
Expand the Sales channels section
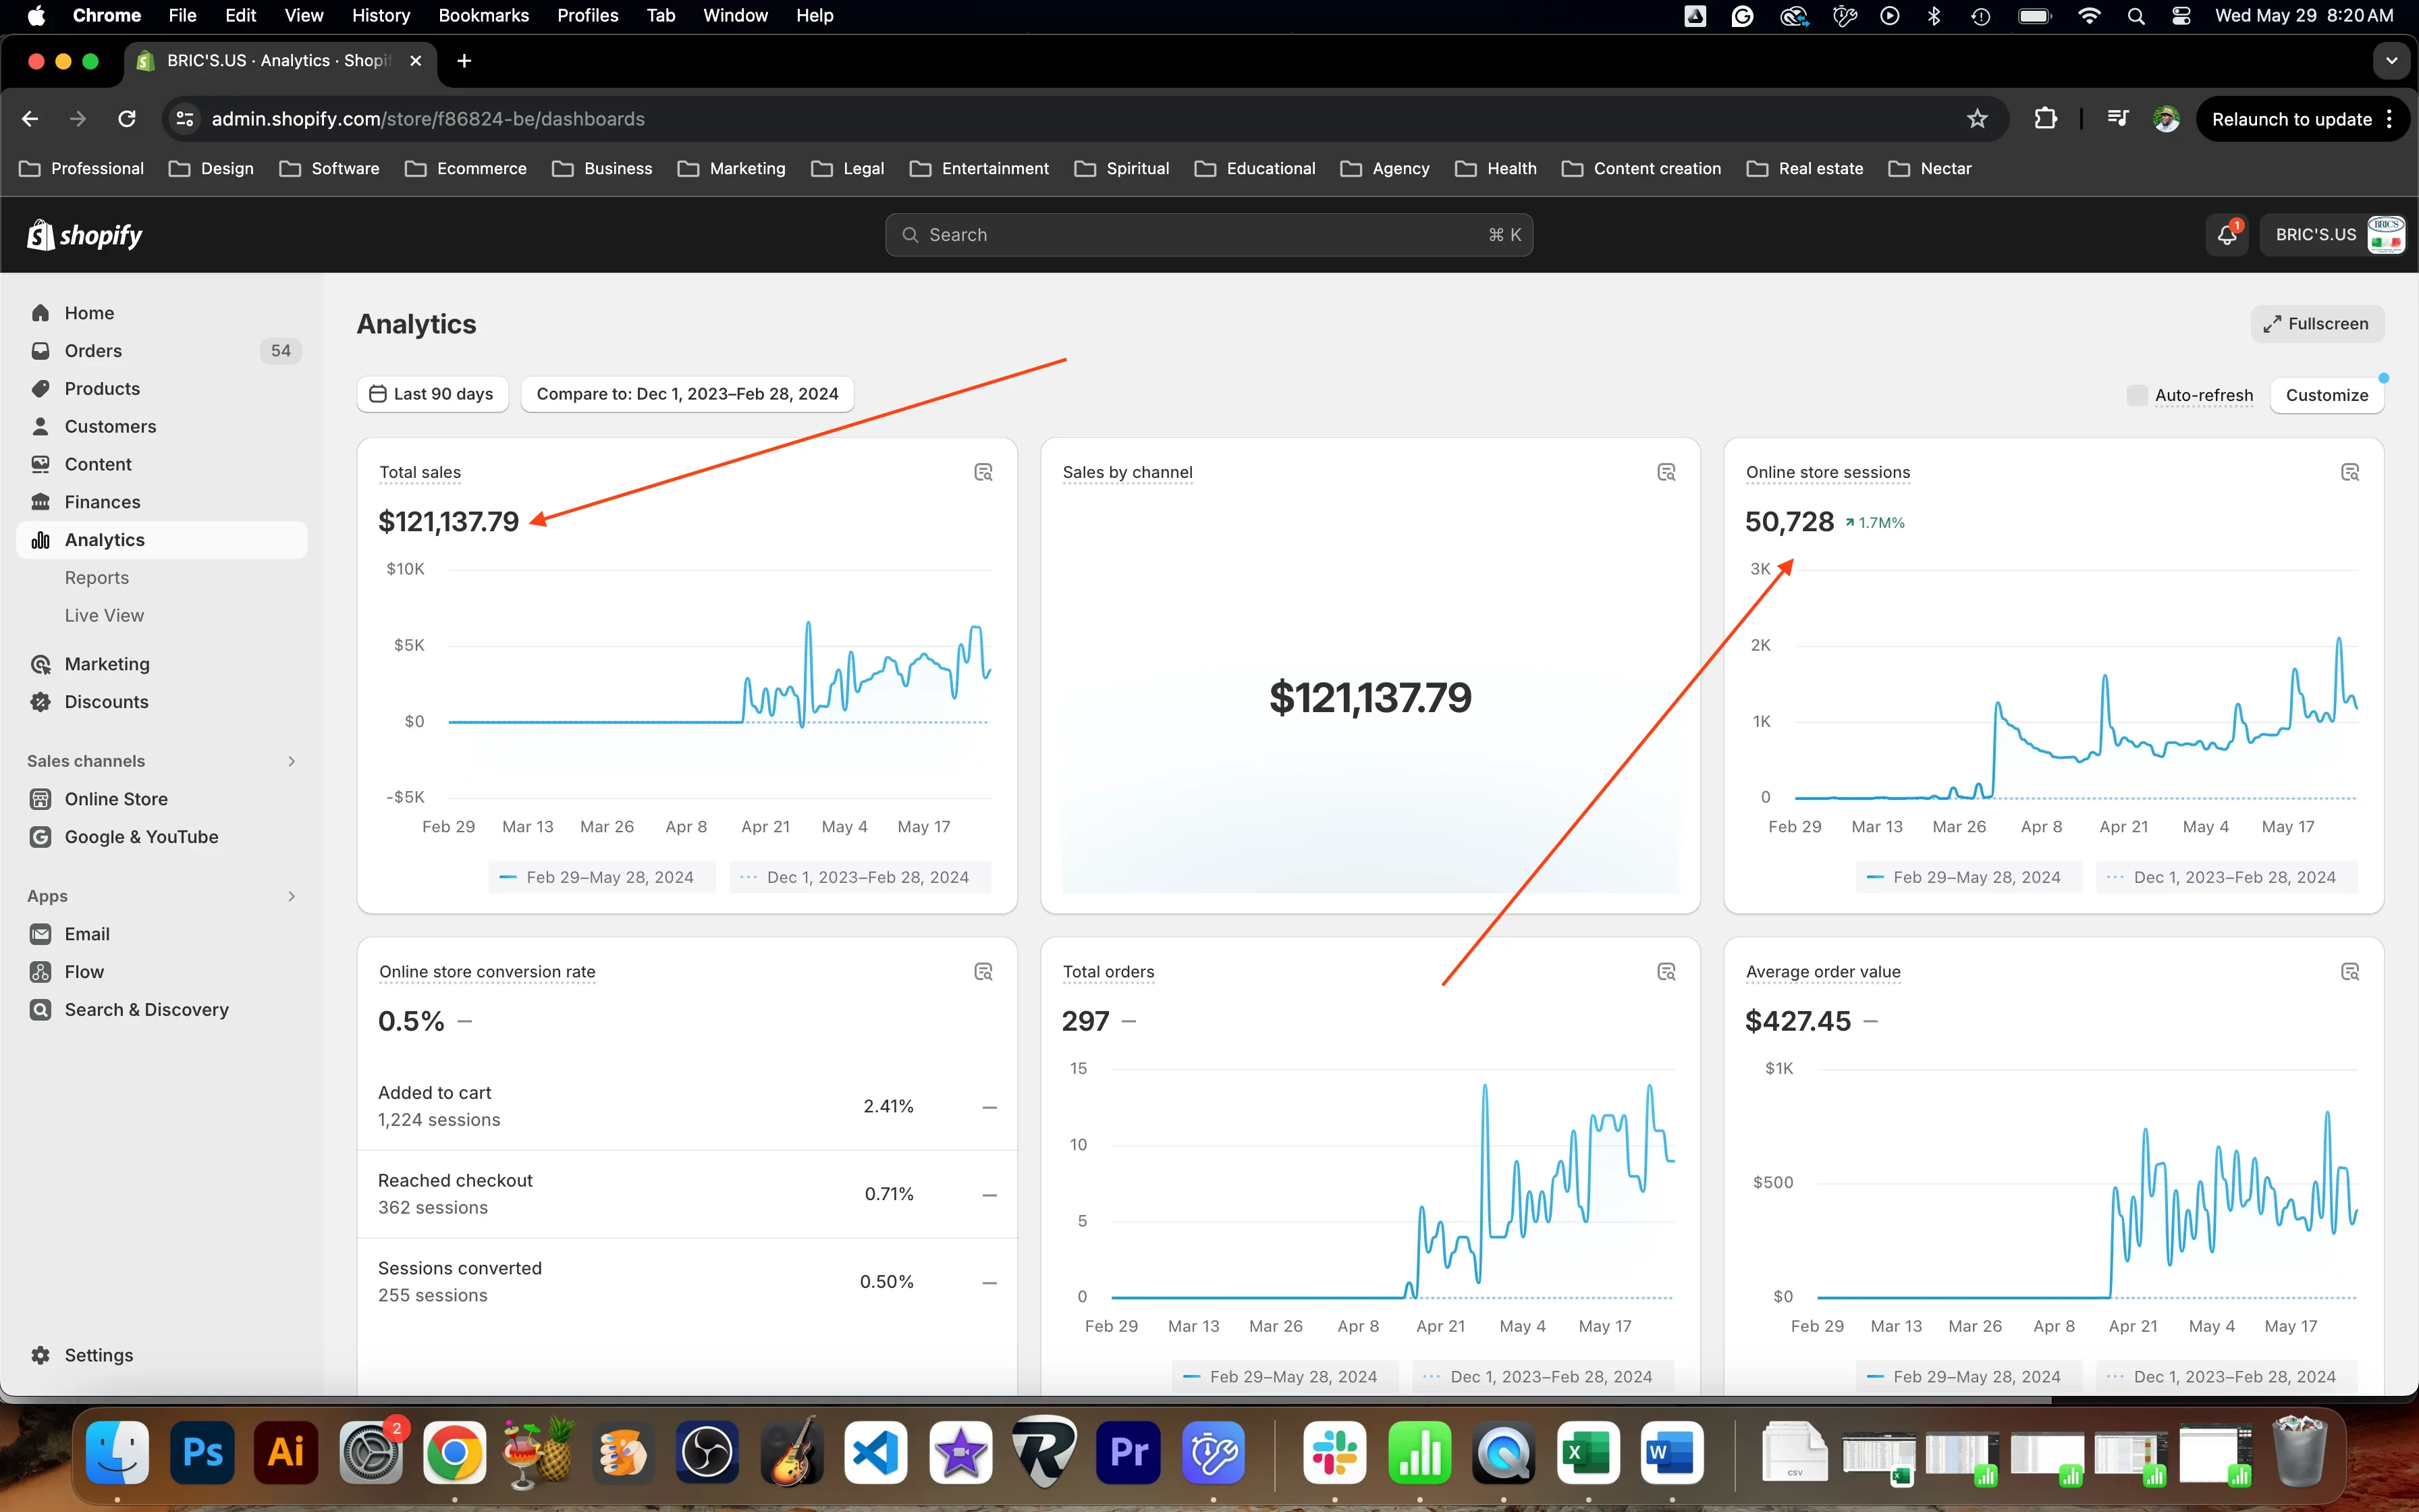(291, 761)
